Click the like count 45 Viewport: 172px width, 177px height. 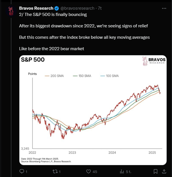tap(95, 172)
